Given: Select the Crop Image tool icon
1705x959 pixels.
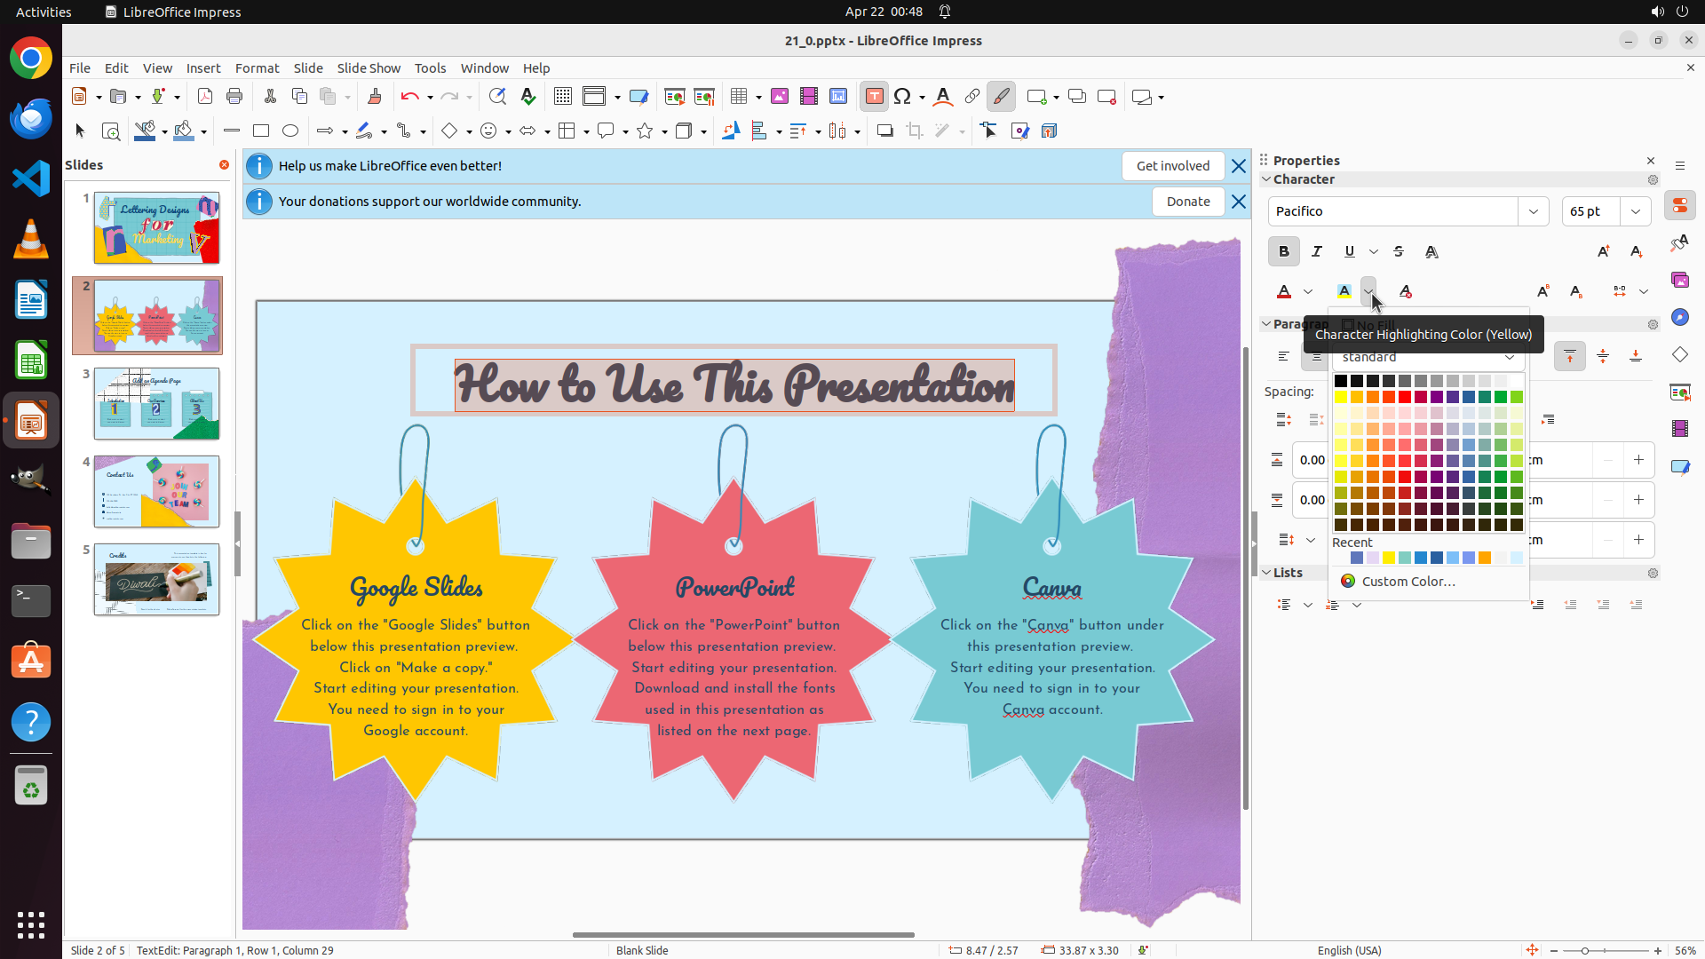Looking at the screenshot, I should tap(914, 131).
